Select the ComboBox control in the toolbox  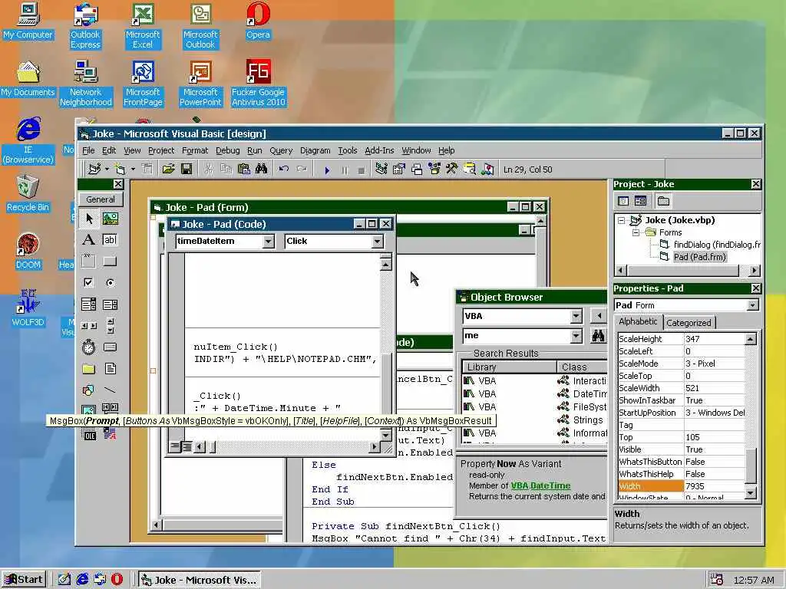coord(89,304)
